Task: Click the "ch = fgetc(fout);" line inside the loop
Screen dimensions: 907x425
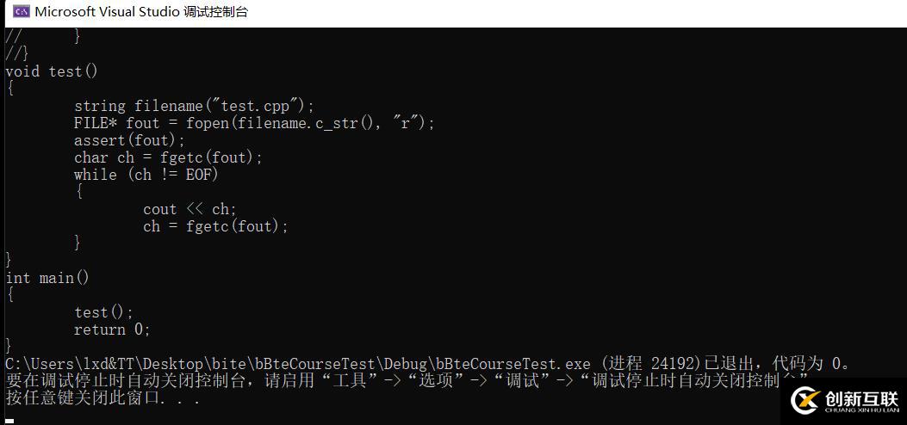Action: pos(215,226)
